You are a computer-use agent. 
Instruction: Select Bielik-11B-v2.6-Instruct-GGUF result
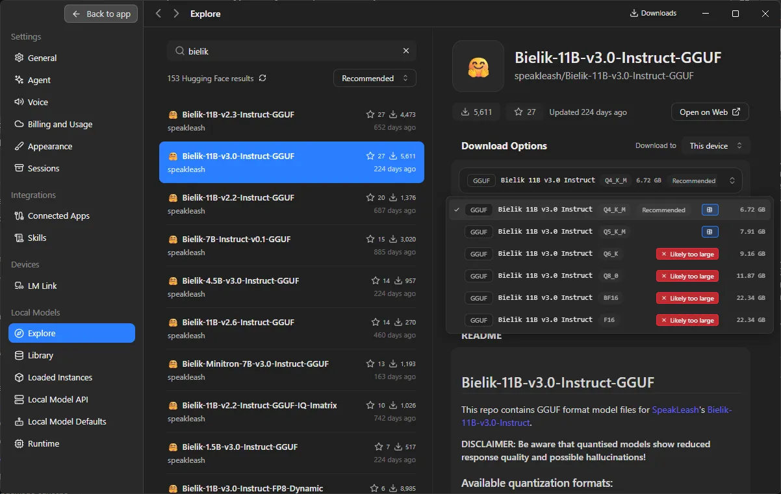(292, 328)
